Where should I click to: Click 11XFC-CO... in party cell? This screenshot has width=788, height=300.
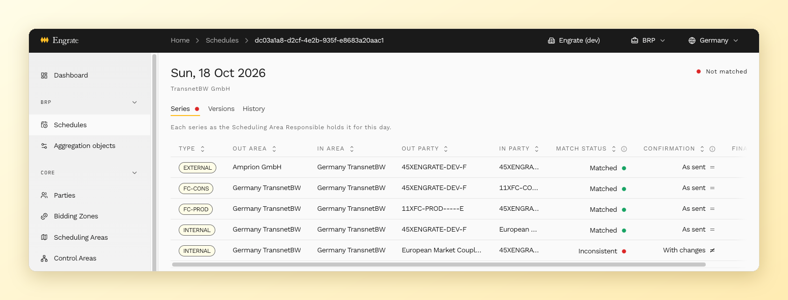[519, 188]
